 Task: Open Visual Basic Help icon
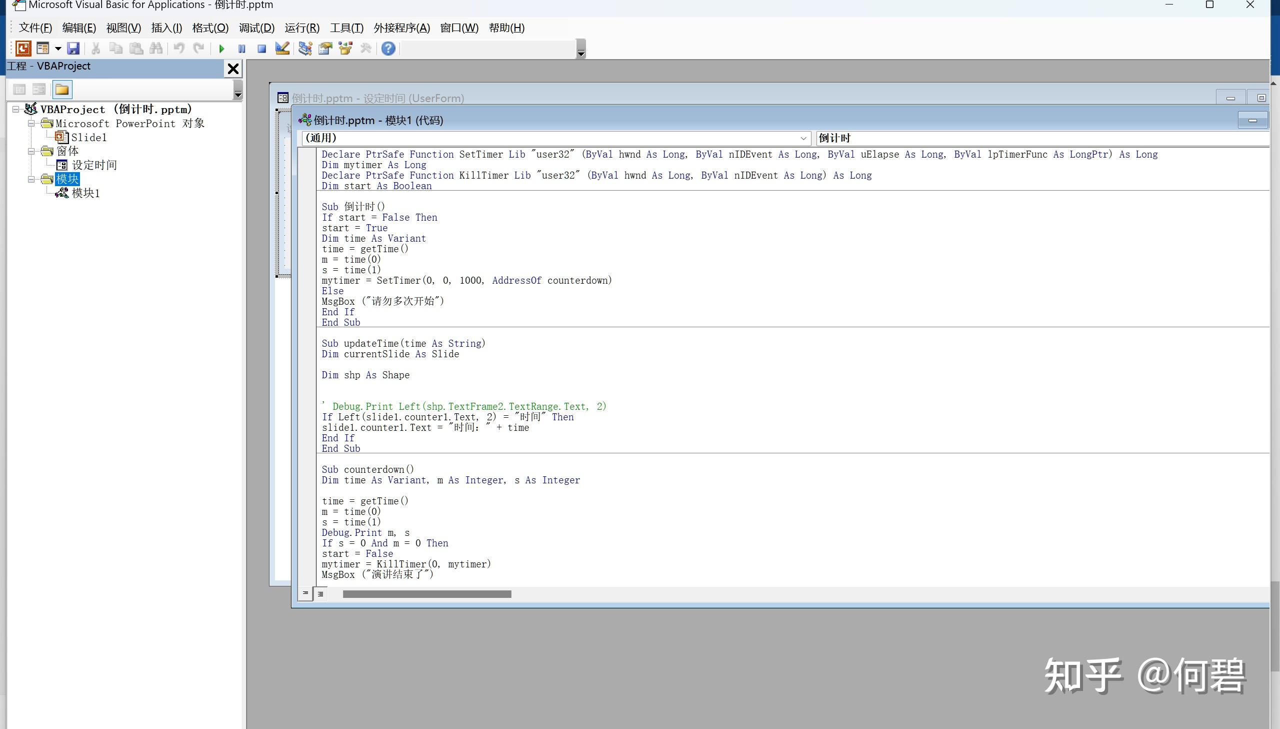[388, 49]
